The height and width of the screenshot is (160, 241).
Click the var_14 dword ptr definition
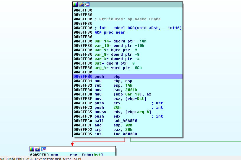click(120, 41)
